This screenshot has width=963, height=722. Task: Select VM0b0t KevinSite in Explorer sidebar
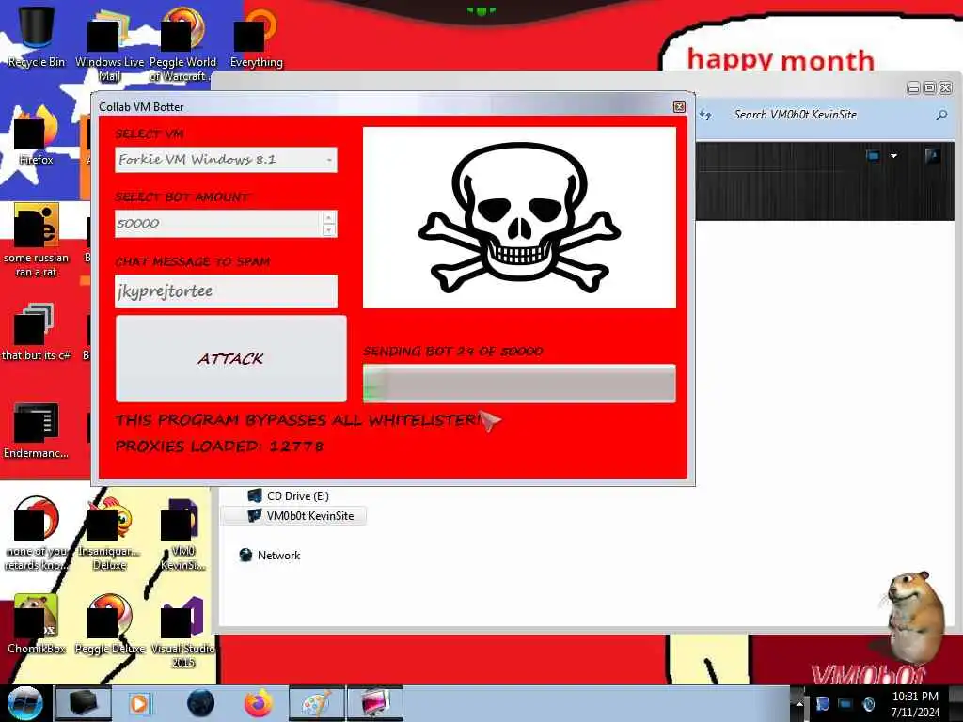point(293,516)
